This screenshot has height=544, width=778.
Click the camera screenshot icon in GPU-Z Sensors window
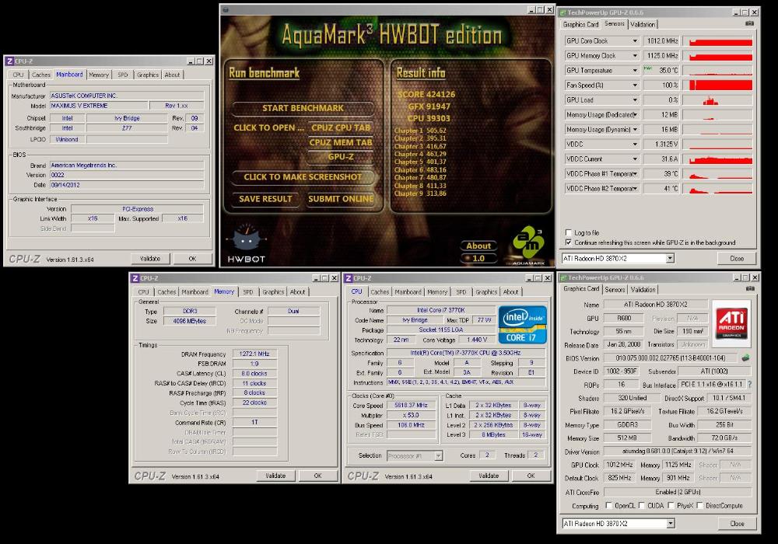(749, 24)
